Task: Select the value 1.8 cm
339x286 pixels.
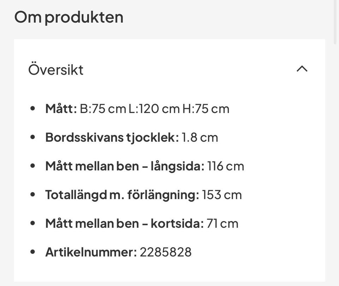Action: 200,137
